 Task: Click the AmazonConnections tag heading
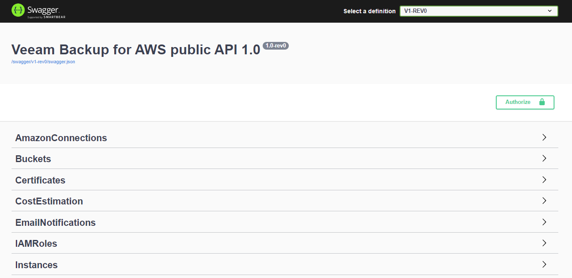pyautogui.click(x=61, y=138)
